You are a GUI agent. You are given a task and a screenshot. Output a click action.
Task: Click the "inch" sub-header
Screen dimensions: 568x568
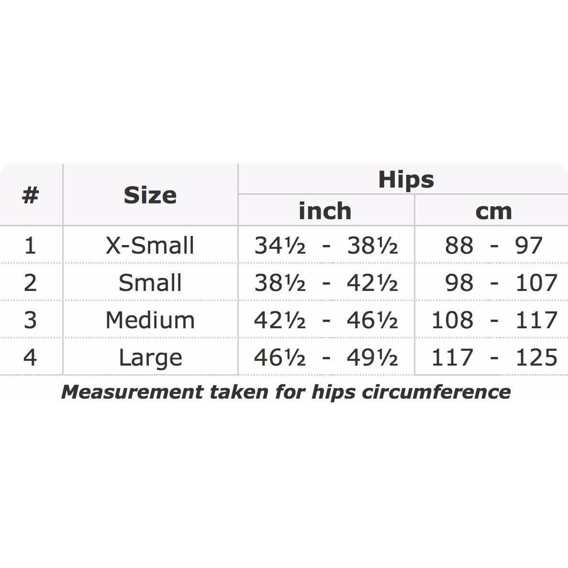[325, 211]
